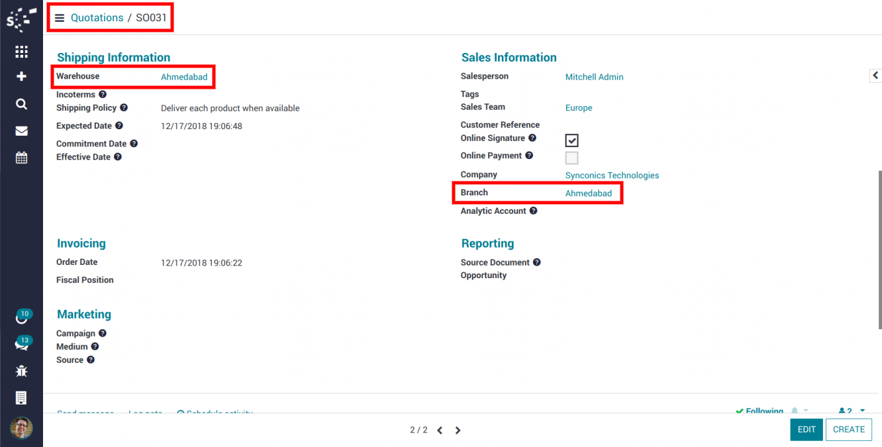Go to next record with right chevron
The height and width of the screenshot is (447, 882).
point(458,430)
